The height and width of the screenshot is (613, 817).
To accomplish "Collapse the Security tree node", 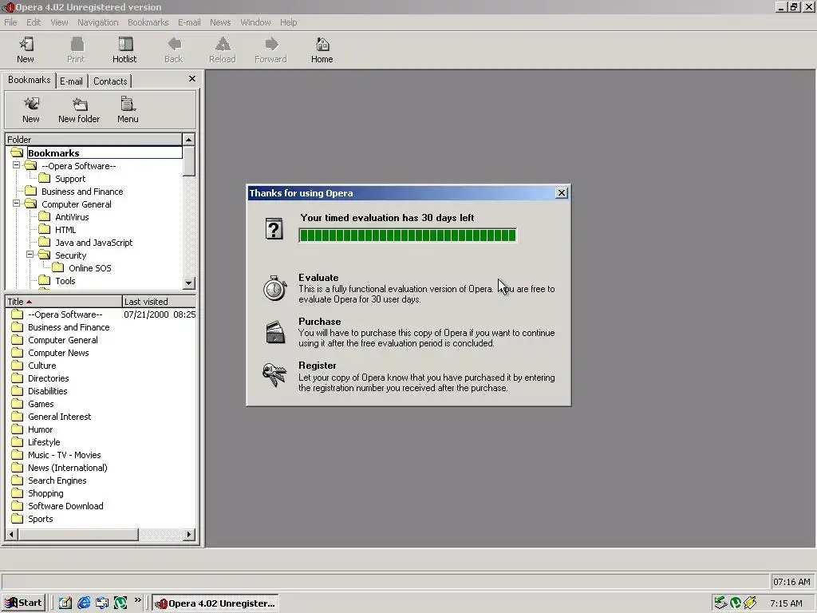I will pos(30,255).
